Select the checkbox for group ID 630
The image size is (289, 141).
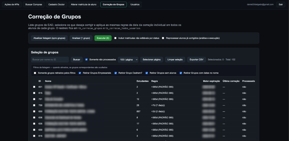click(34, 130)
